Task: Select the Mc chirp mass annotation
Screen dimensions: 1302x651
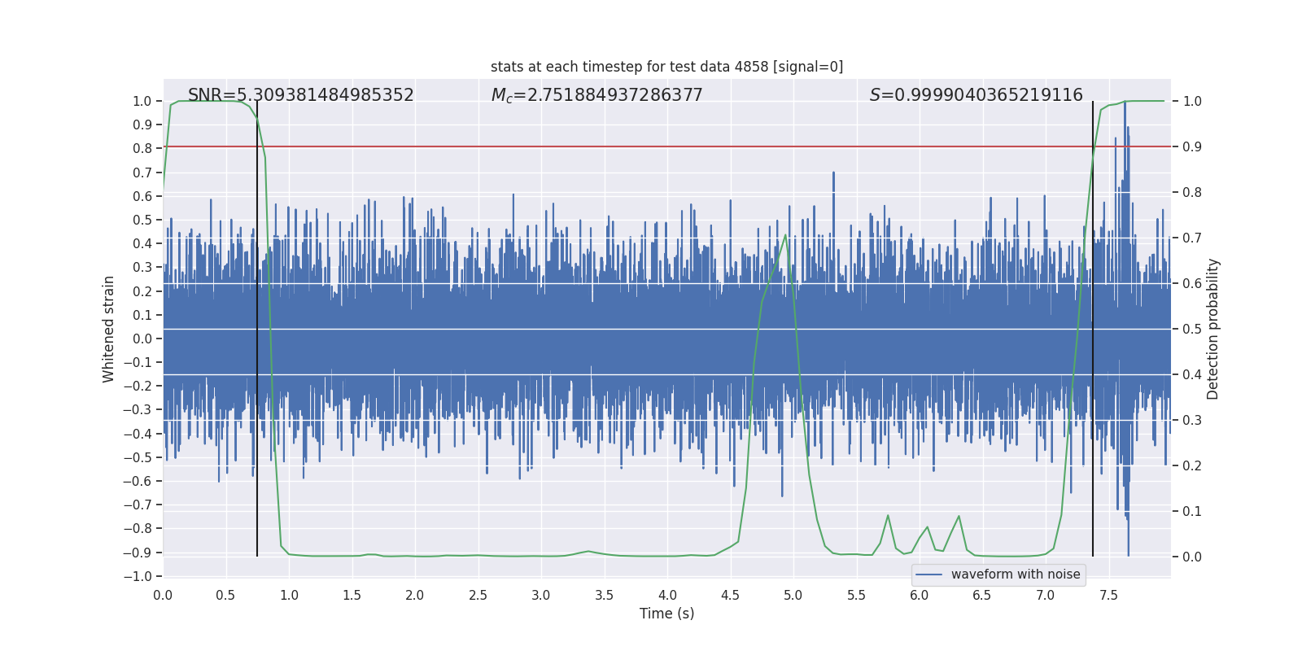Action: [596, 95]
